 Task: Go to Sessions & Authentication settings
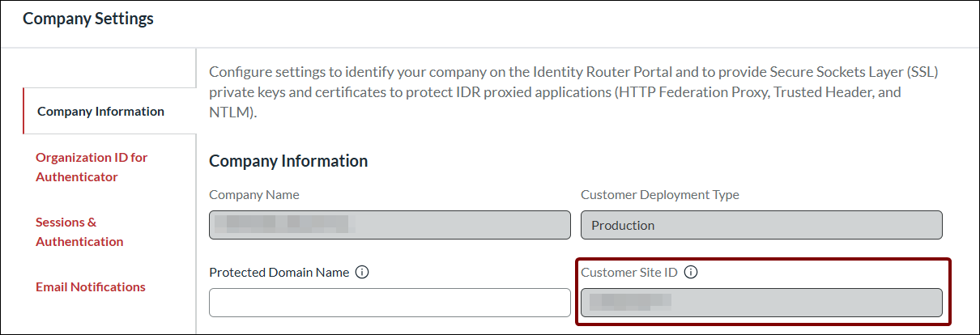click(x=79, y=231)
